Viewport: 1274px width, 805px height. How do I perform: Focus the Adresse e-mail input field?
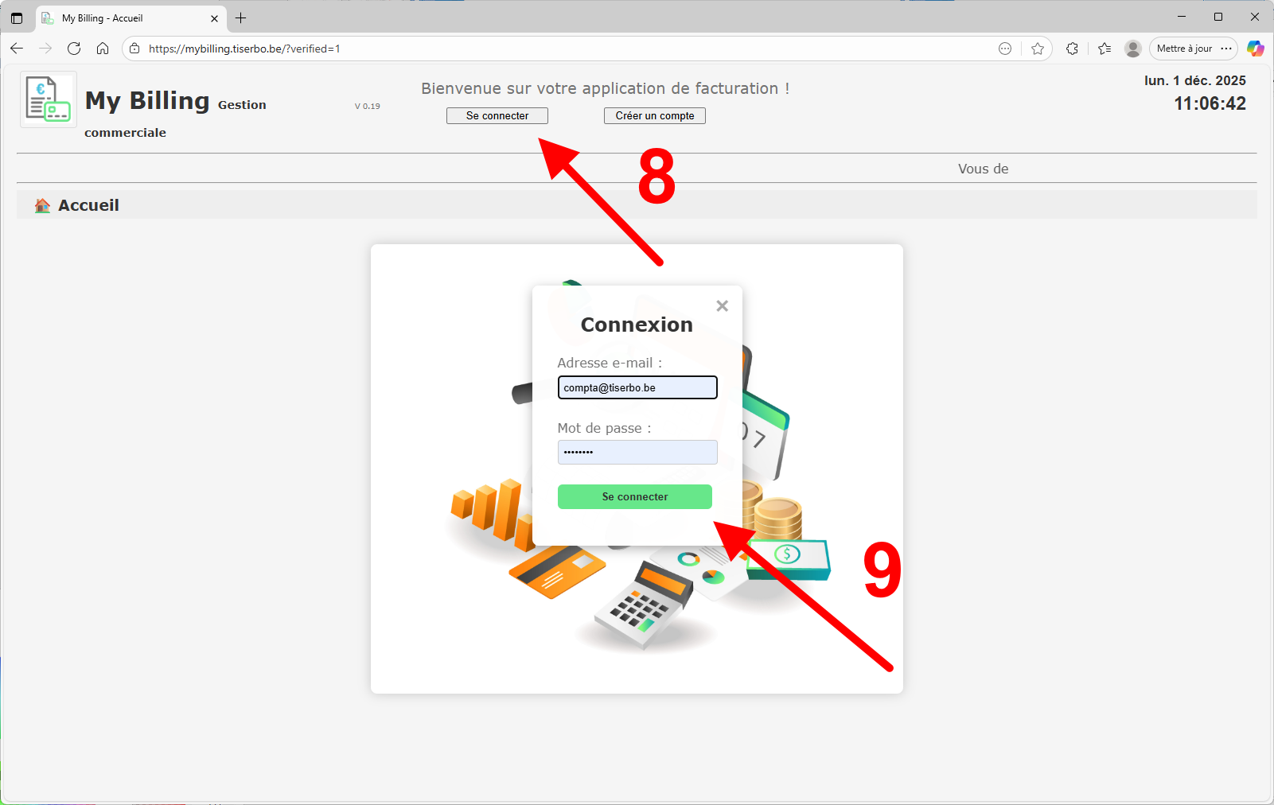click(x=637, y=387)
